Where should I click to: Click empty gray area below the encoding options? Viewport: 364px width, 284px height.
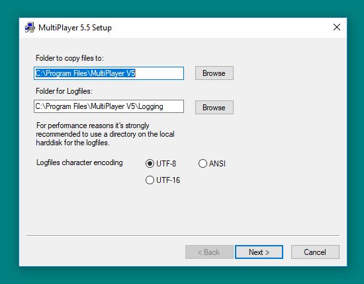point(183,209)
